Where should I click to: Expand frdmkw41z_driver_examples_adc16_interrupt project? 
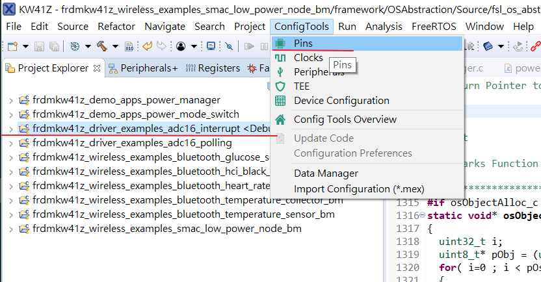(11, 129)
